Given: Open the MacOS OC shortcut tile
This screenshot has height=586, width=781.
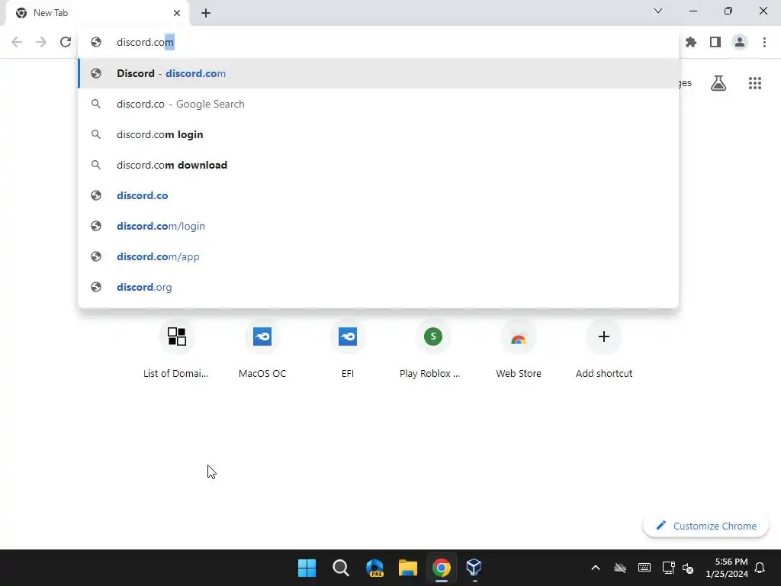Looking at the screenshot, I should 262,349.
